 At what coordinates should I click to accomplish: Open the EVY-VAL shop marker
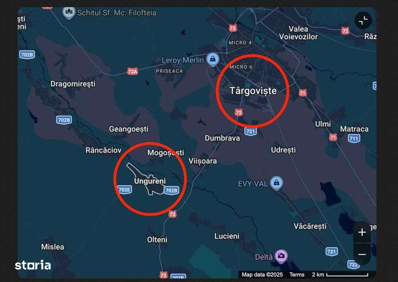coord(277,183)
